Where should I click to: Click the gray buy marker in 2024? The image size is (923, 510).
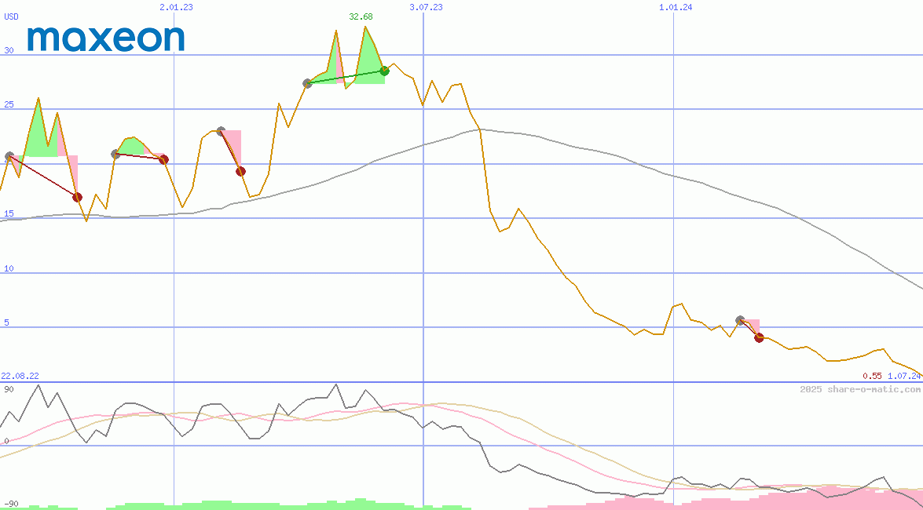(x=741, y=321)
